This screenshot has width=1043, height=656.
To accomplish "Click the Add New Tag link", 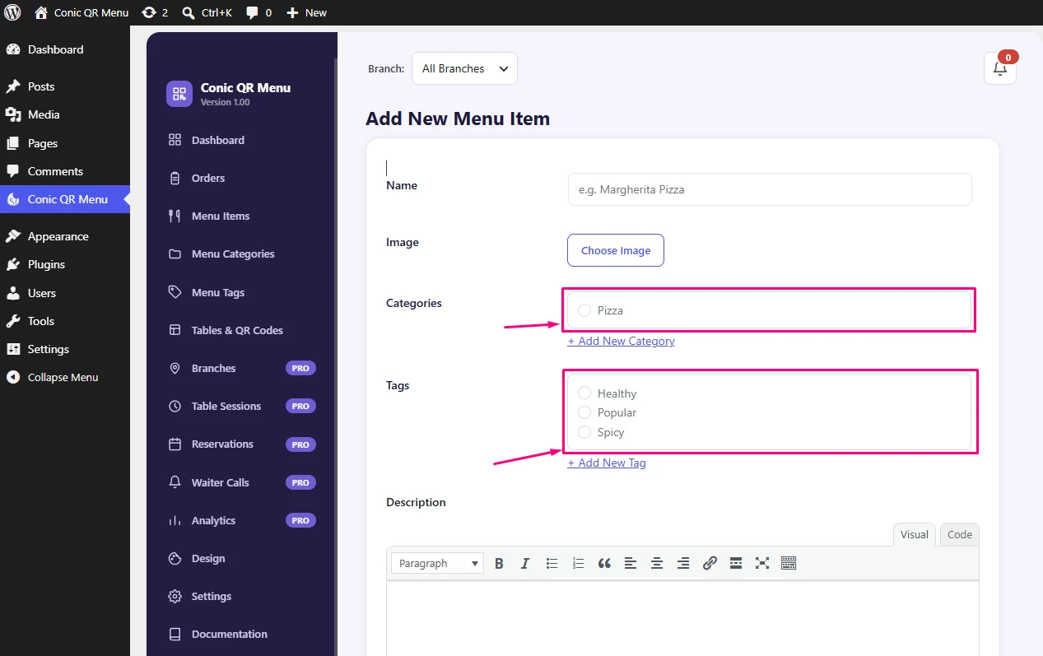I will pyautogui.click(x=607, y=463).
